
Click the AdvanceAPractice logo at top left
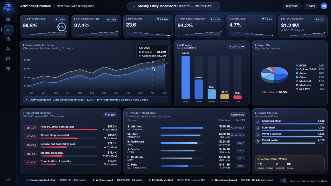click(8, 7)
